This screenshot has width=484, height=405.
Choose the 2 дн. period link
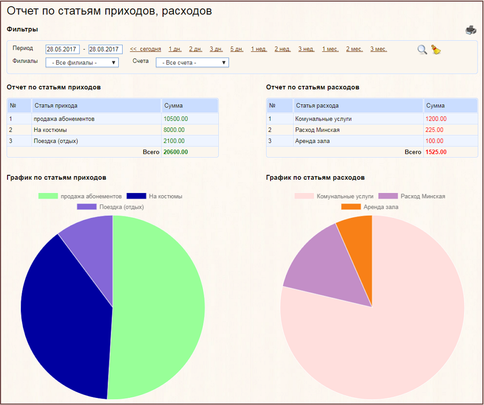196,49
